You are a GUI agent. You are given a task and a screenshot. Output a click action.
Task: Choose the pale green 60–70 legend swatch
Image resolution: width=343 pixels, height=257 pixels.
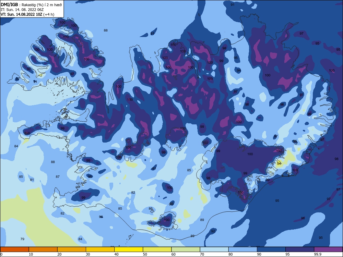[186, 249]
